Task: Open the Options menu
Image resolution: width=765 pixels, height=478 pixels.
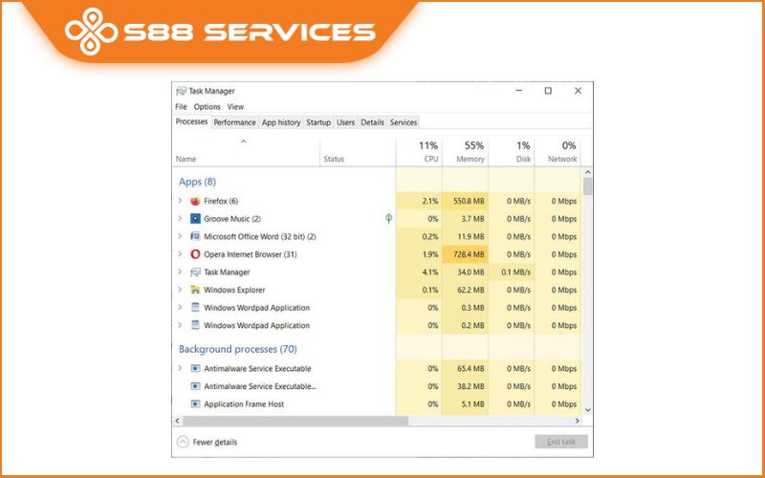Action: click(x=207, y=106)
